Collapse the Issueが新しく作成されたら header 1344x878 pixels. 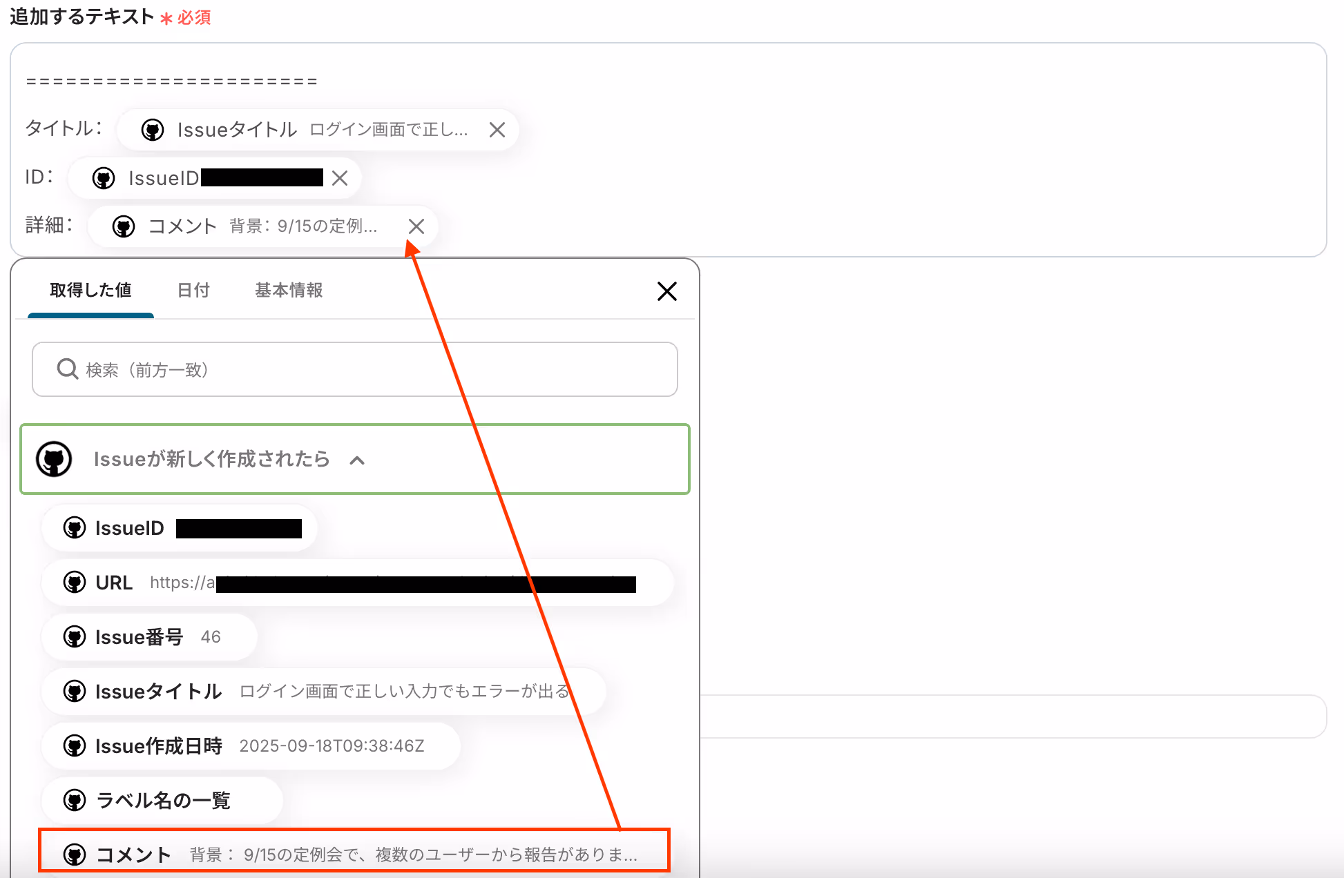pyautogui.click(x=211, y=459)
